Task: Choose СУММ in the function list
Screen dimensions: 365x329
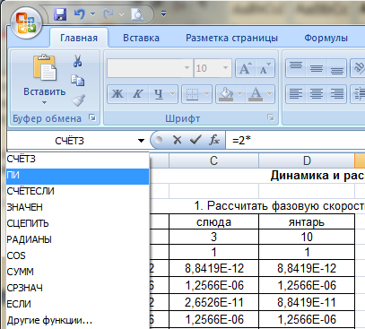Action: [x=77, y=272]
